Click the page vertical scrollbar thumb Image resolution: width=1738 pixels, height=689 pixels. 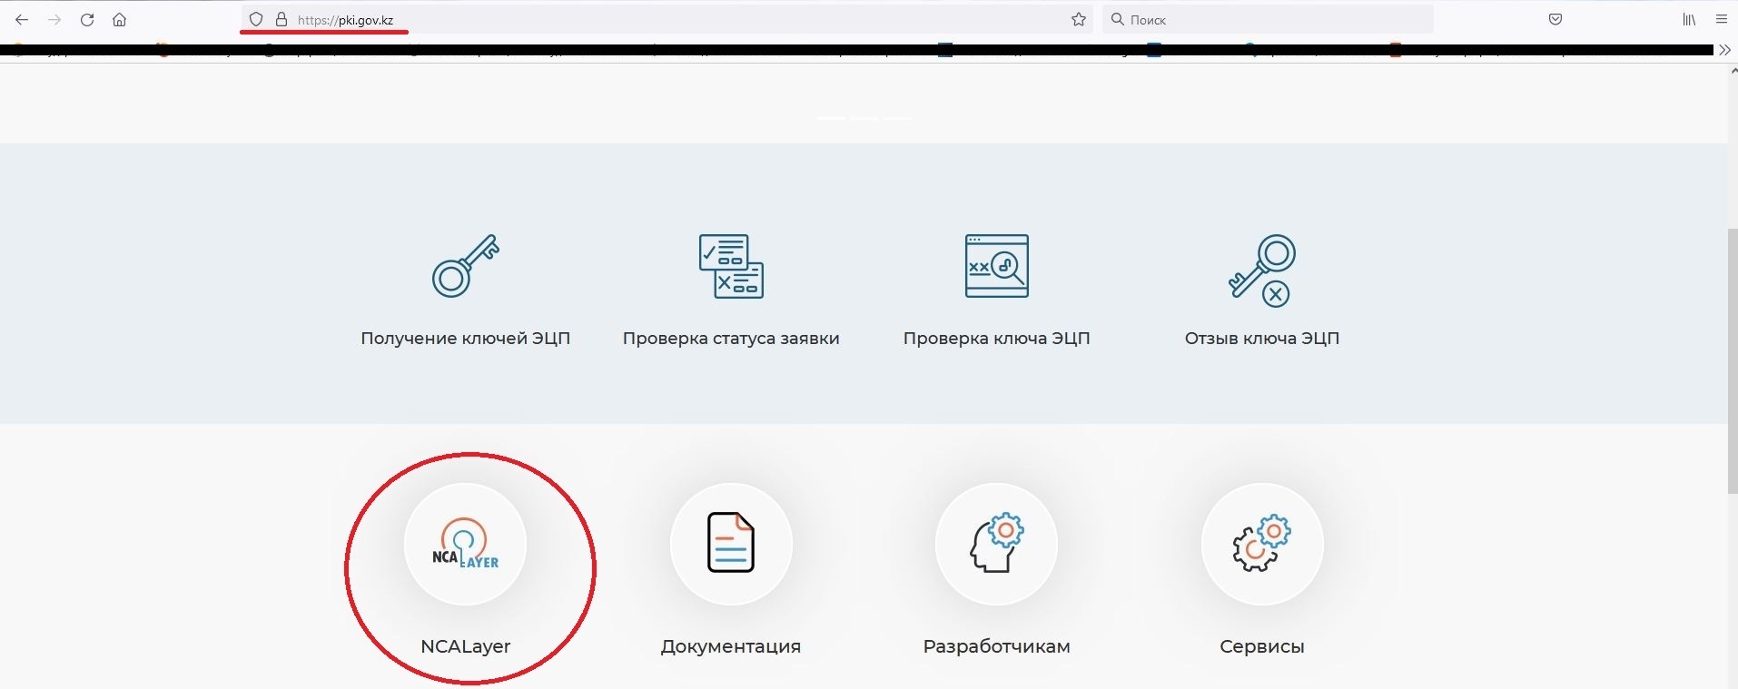tap(1733, 360)
